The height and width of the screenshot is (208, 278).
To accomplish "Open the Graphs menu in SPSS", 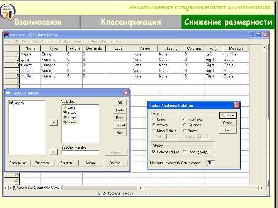I will click(x=79, y=41).
